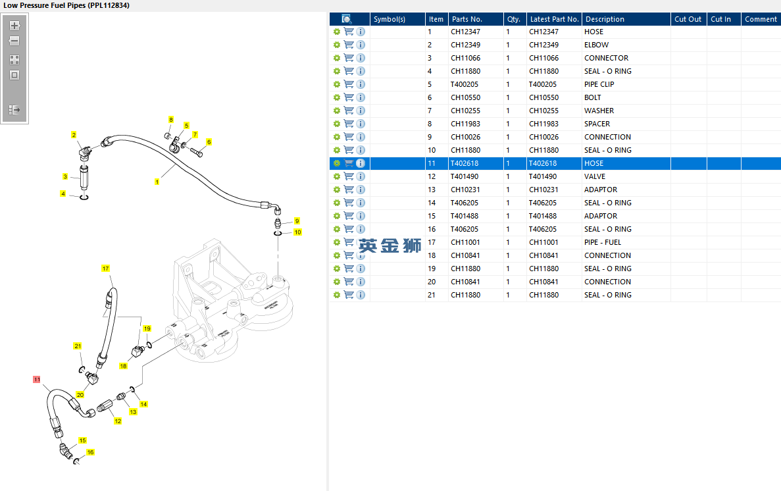Show info for item 20 CONNECTION

[x=361, y=282]
